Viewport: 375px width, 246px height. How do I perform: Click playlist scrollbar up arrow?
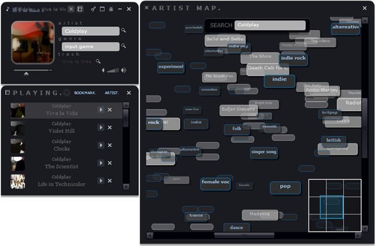click(x=126, y=105)
